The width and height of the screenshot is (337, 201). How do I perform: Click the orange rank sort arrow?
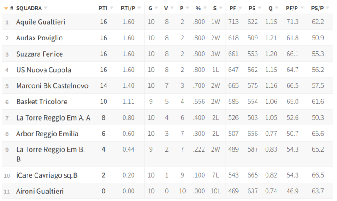point(6,9)
